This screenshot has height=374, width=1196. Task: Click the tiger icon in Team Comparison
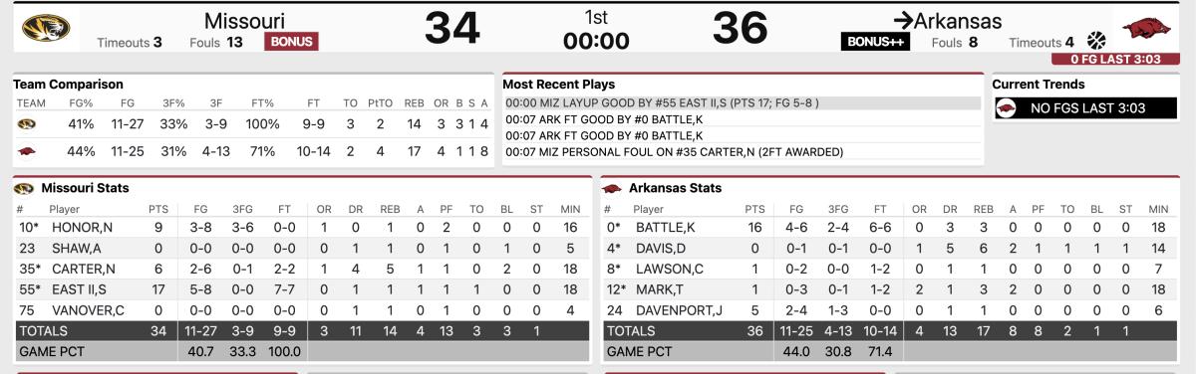27,124
